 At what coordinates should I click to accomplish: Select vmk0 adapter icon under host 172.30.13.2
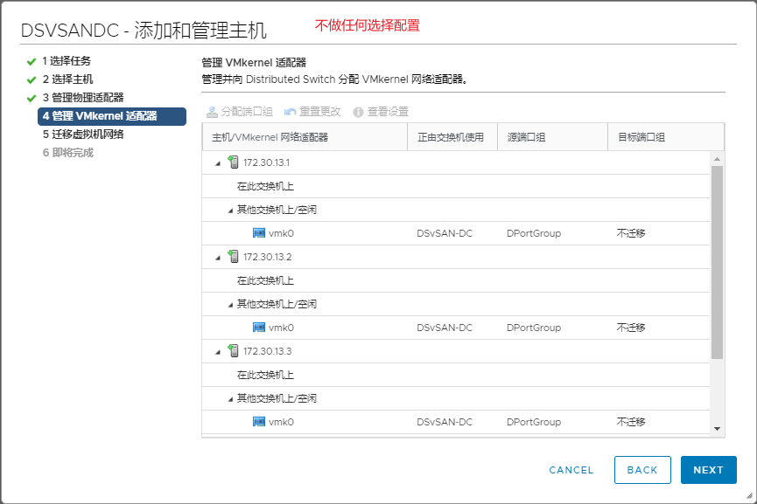259,328
